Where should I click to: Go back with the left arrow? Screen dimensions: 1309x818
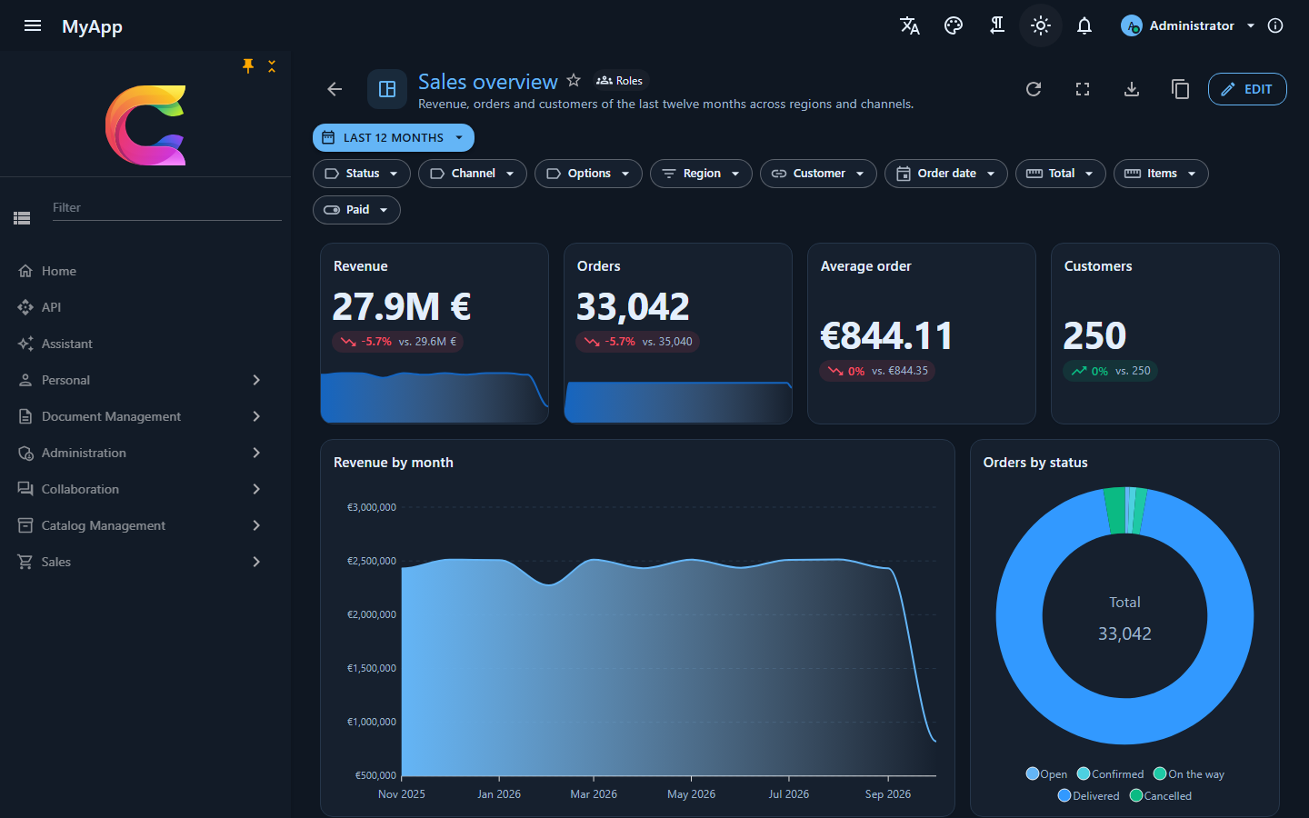[335, 89]
